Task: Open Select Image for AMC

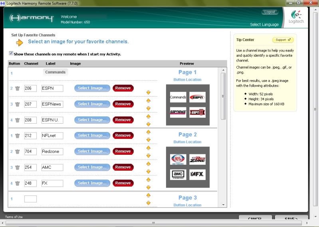Action: pos(92,167)
